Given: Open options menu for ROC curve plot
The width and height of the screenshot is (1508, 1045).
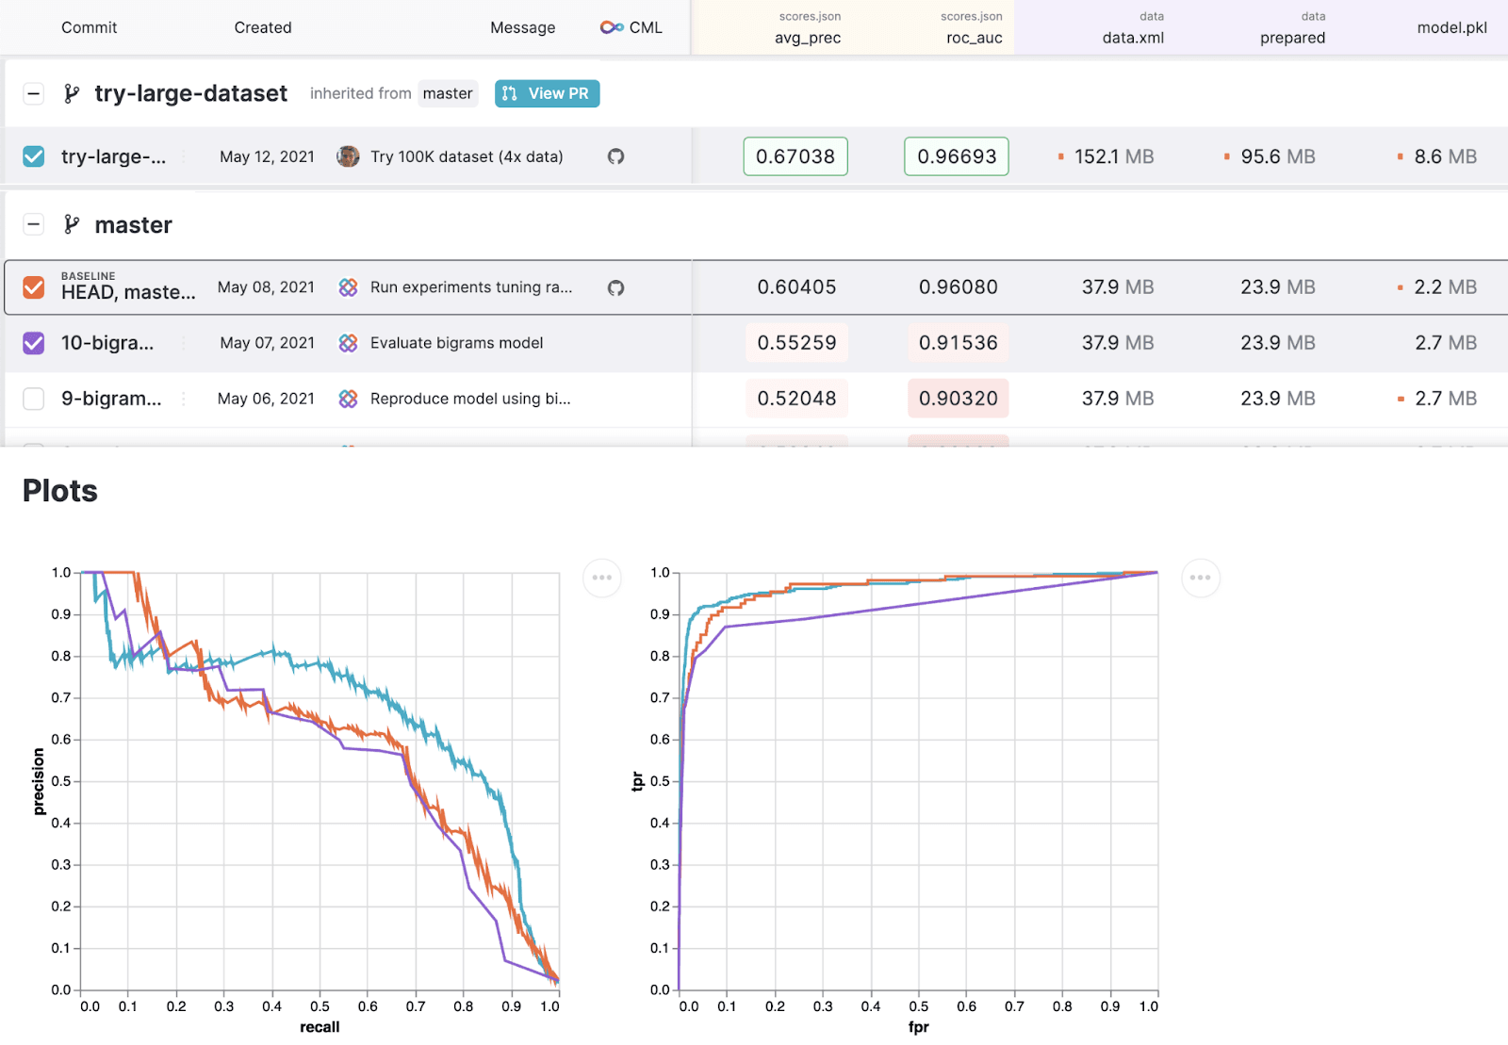Looking at the screenshot, I should pos(1200,578).
